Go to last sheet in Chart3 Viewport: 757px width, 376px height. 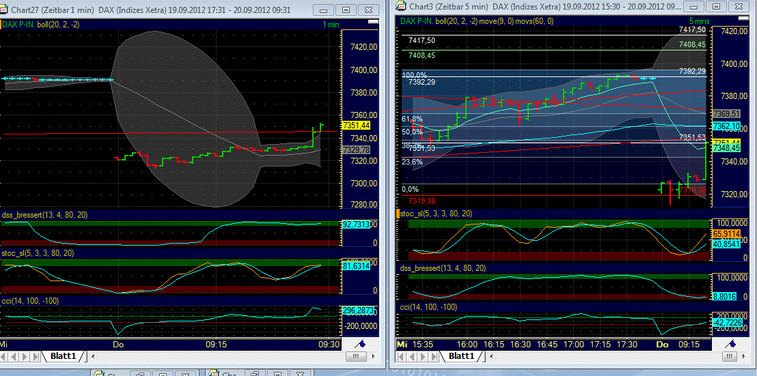[434, 356]
